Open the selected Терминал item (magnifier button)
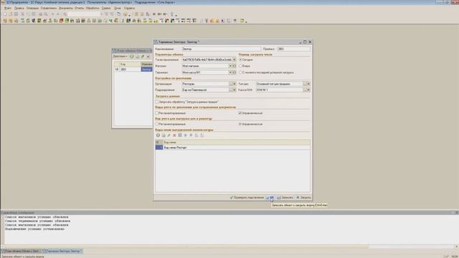This screenshot has width=459, height=258. (235, 72)
